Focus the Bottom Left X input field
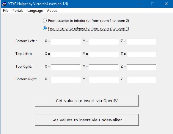The image size is (173, 134). pyautogui.click(x=66, y=42)
